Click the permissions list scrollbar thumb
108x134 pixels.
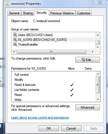(98, 85)
